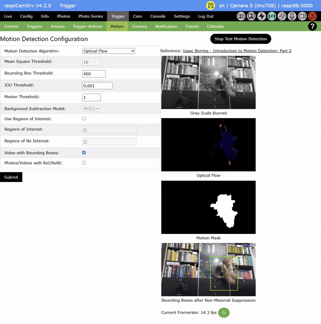This screenshot has width=321, height=324.
Task: Click the gray video camera recording icon
Action: point(302,16)
